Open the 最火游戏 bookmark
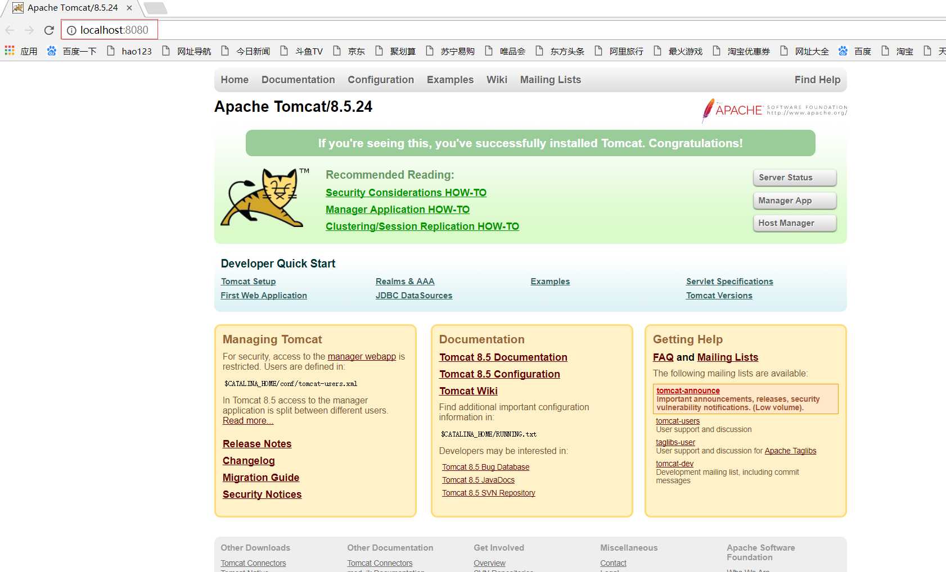Image resolution: width=946 pixels, height=572 pixels. pos(678,51)
